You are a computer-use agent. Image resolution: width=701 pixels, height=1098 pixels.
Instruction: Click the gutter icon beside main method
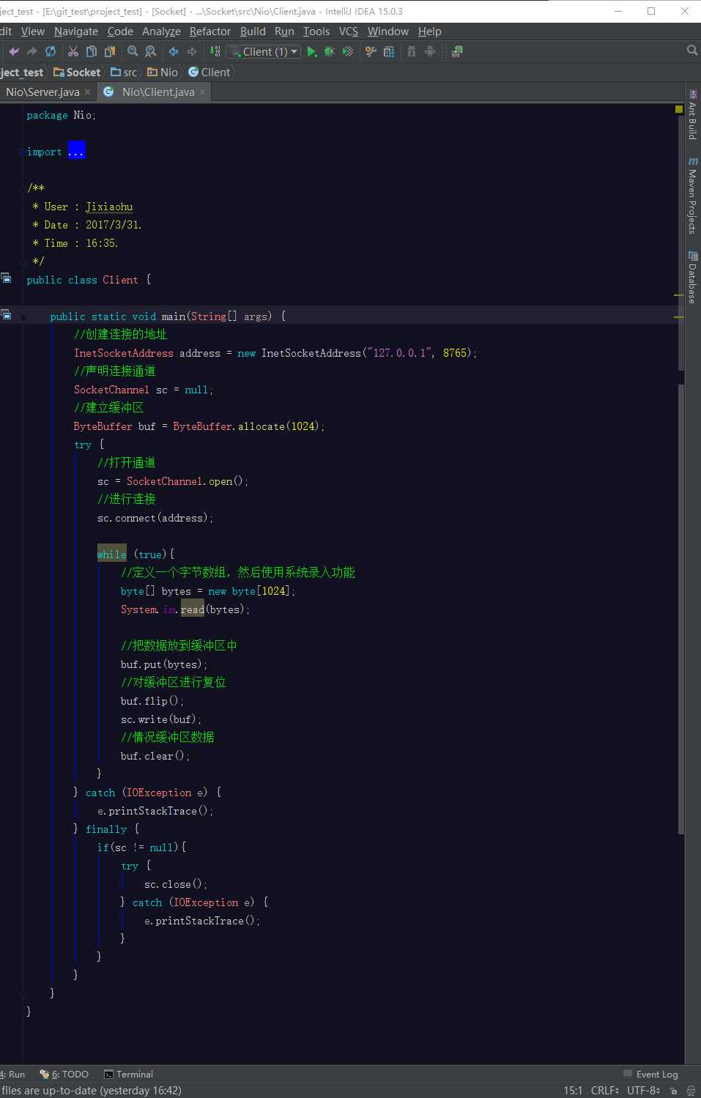[6, 315]
